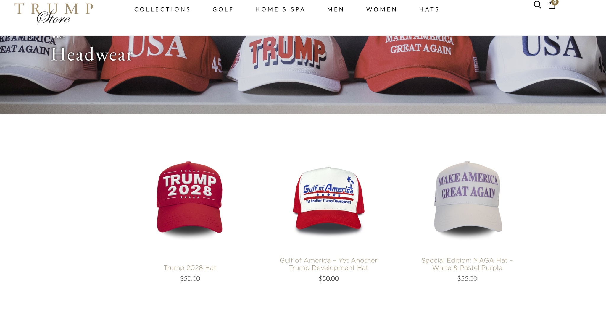The height and width of the screenshot is (310, 606).
Task: Open the Women menu
Action: 382,9
